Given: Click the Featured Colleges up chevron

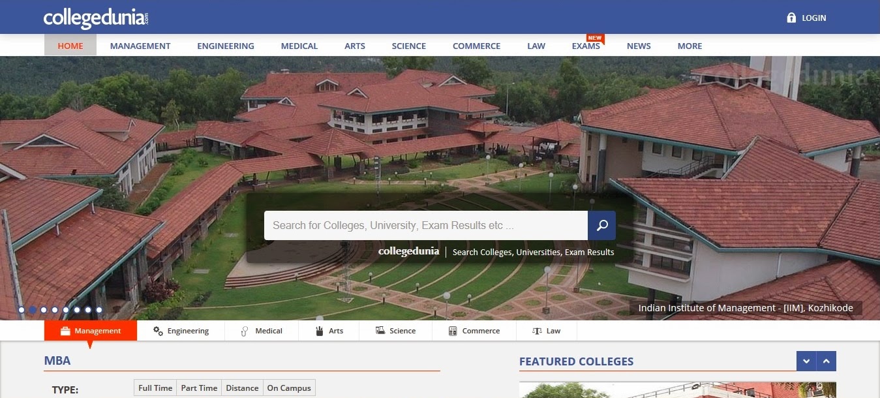Looking at the screenshot, I should (x=827, y=361).
